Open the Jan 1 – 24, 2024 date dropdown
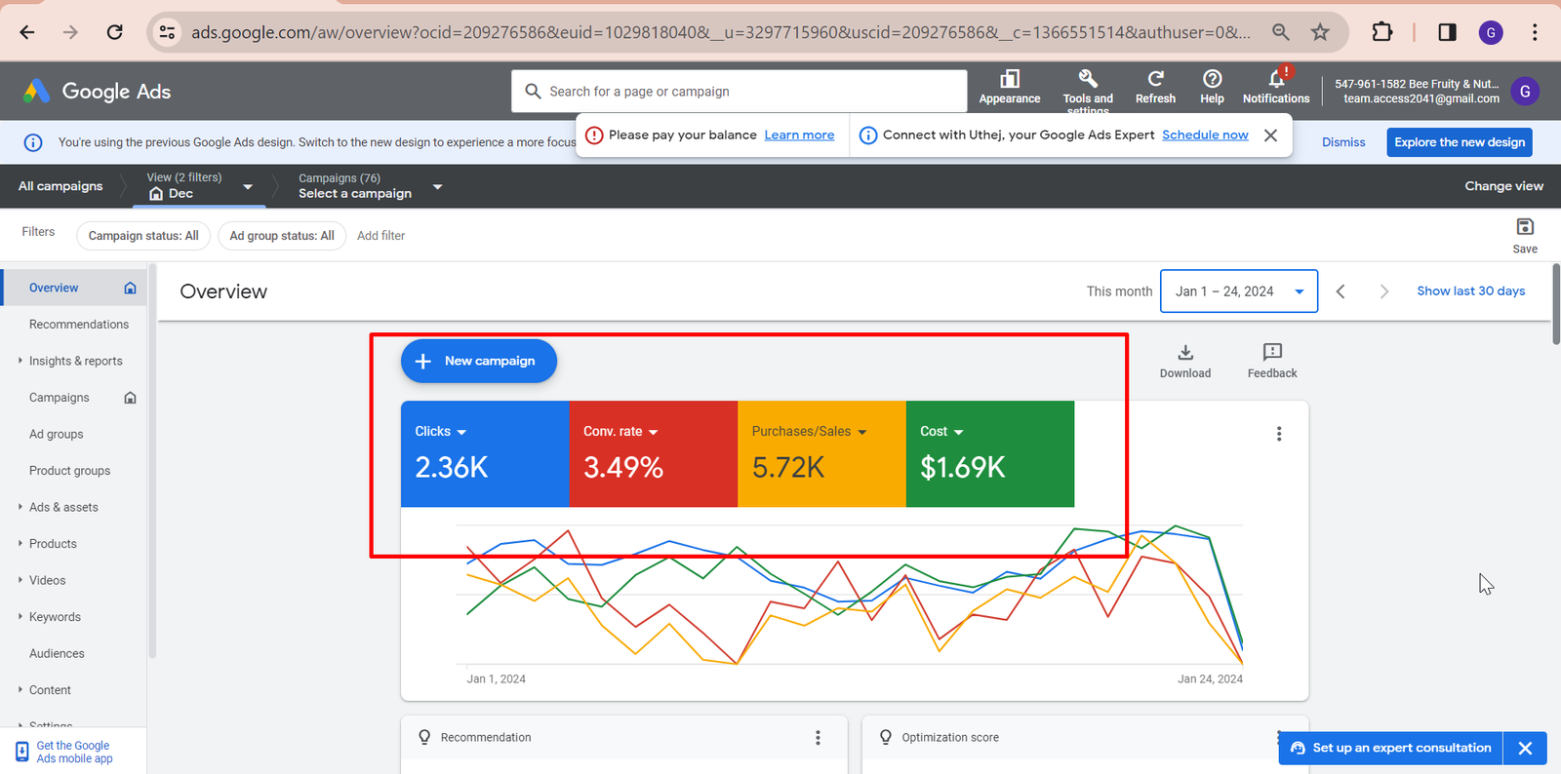The width and height of the screenshot is (1561, 774). [1239, 291]
